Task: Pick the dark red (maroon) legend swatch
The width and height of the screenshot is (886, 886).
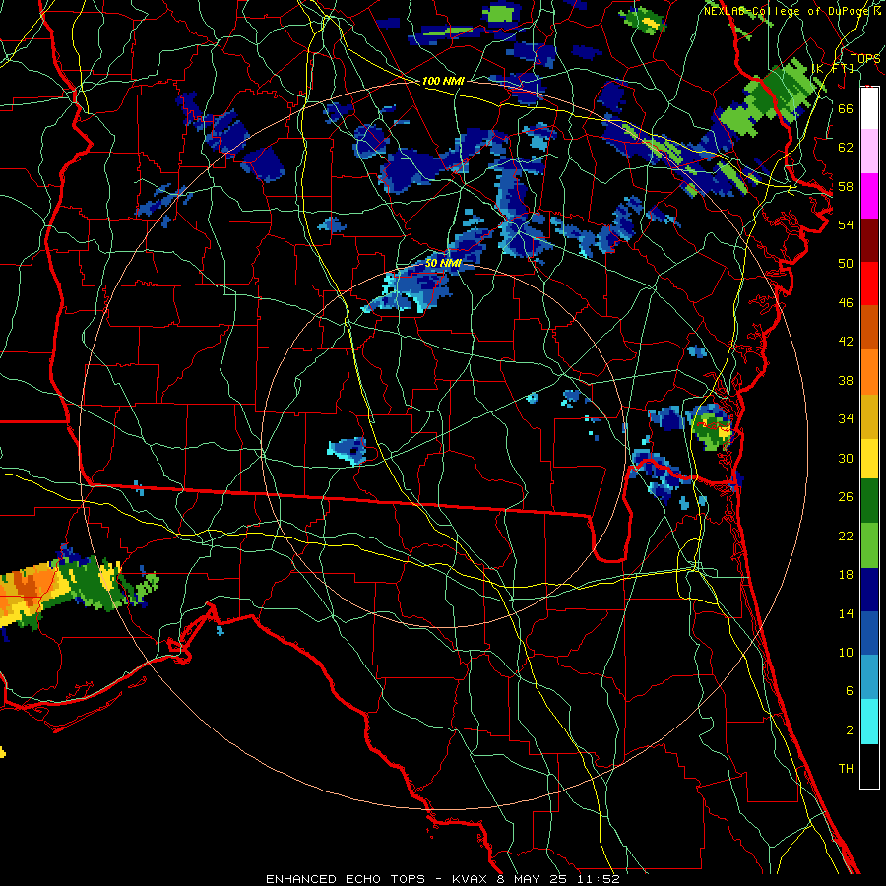Action: pos(869,240)
